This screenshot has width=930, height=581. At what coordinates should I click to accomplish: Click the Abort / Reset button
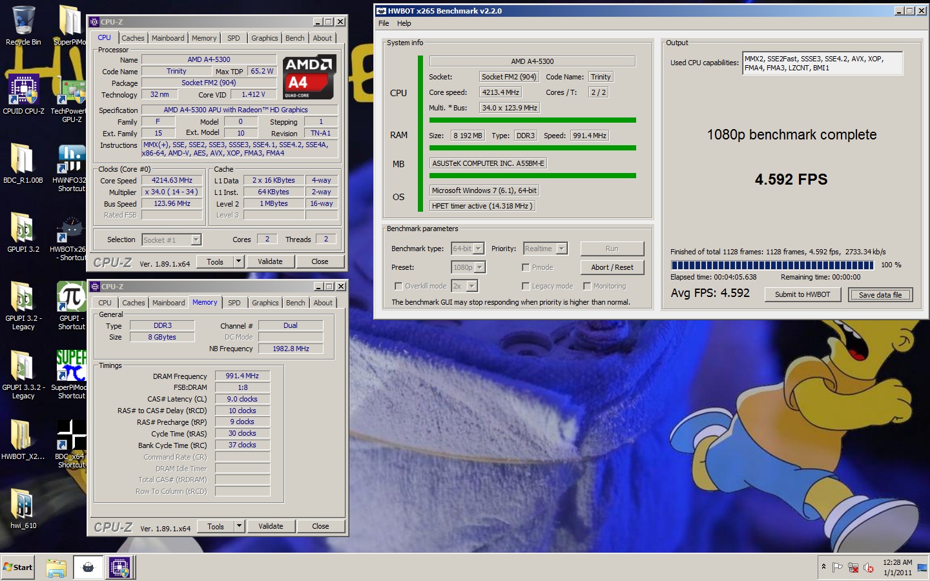click(612, 267)
